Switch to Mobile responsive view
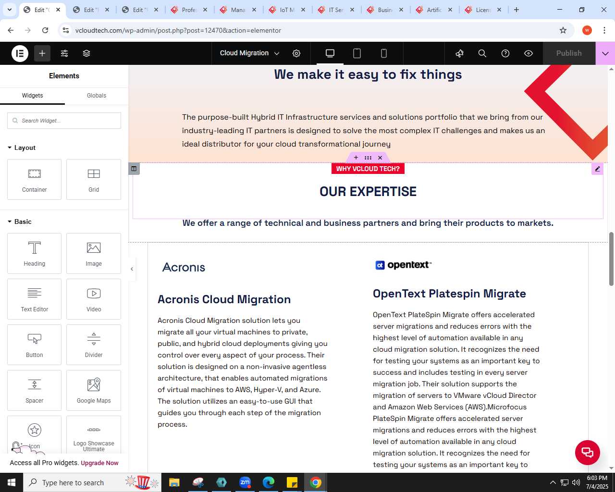The height and width of the screenshot is (492, 615). click(x=384, y=53)
